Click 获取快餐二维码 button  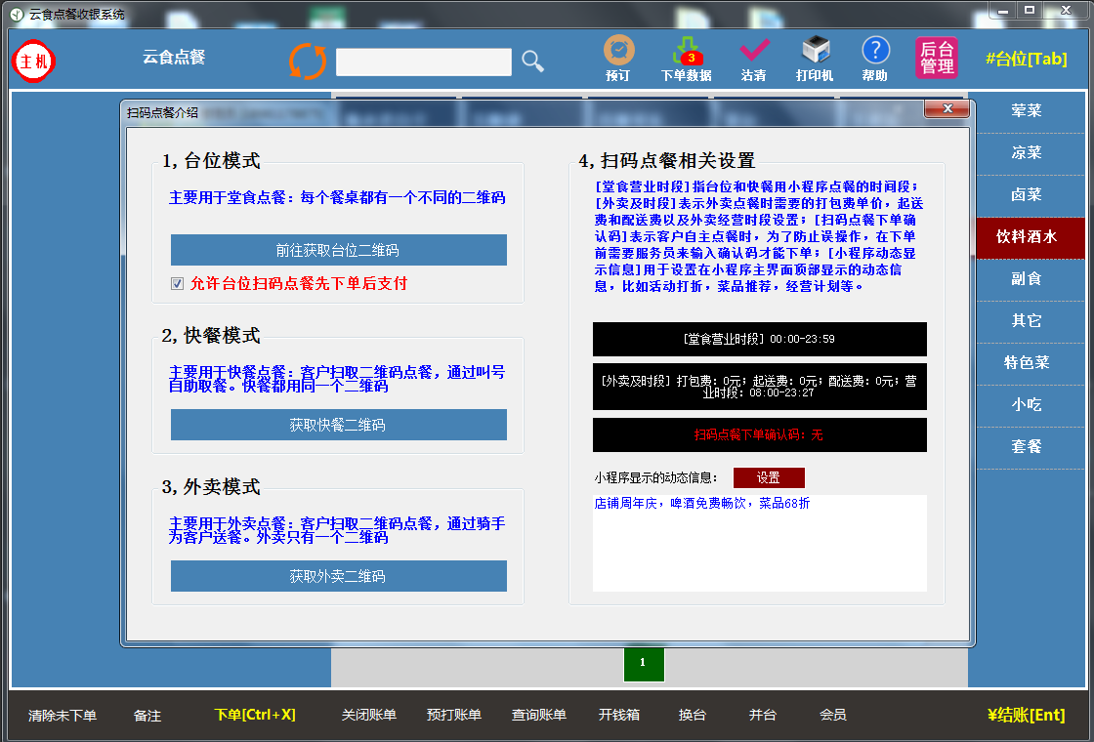point(338,425)
